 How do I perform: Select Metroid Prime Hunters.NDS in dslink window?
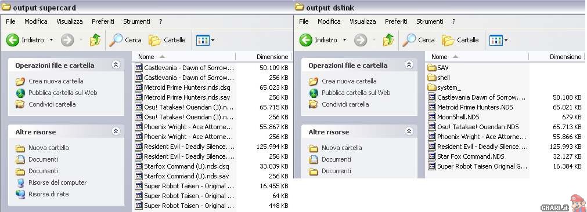pos(470,107)
